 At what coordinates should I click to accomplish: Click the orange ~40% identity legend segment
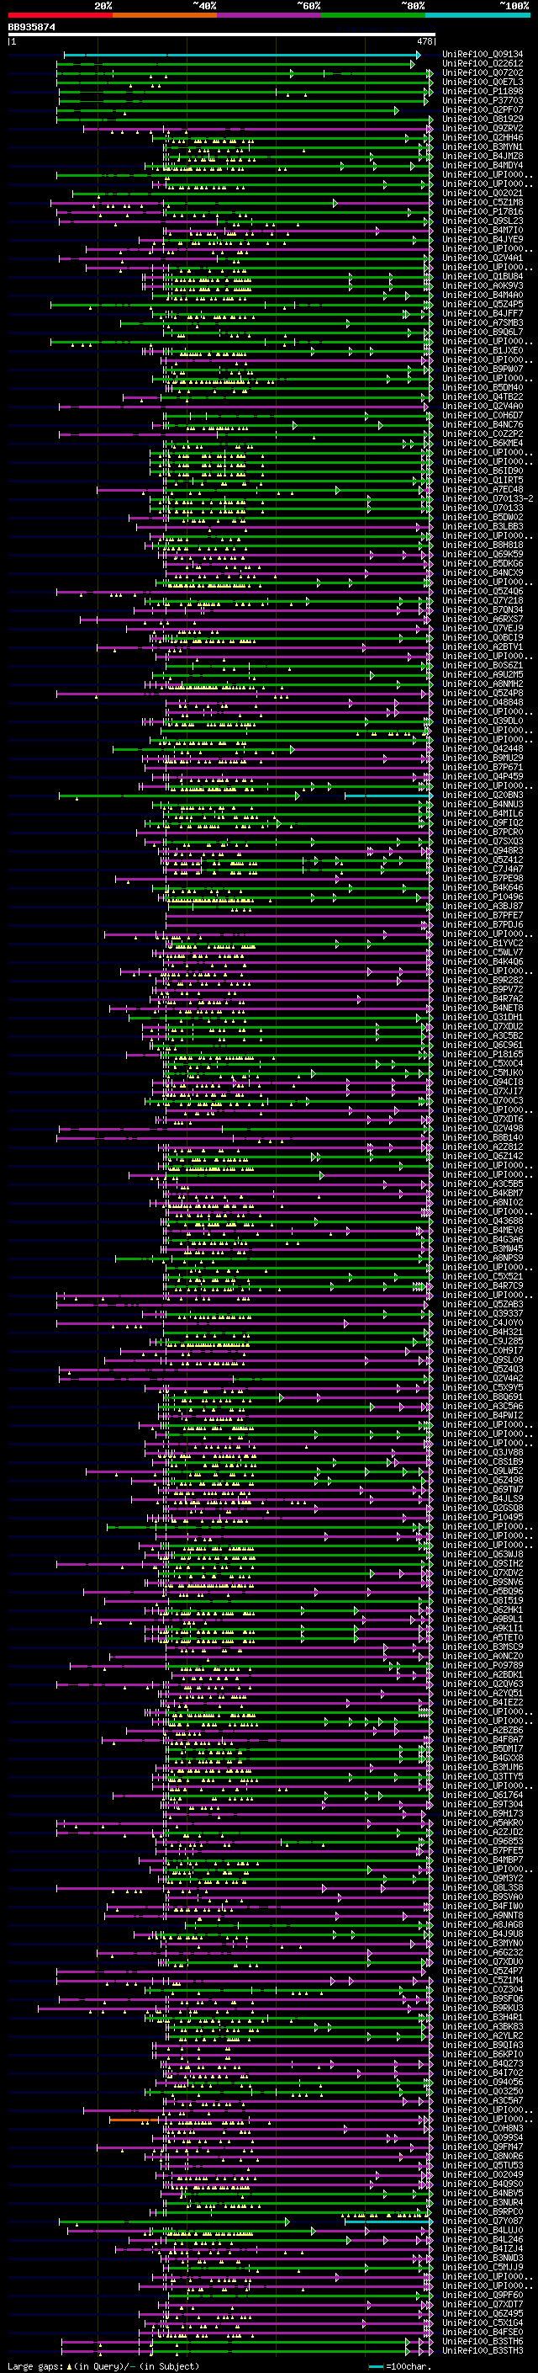point(165,15)
